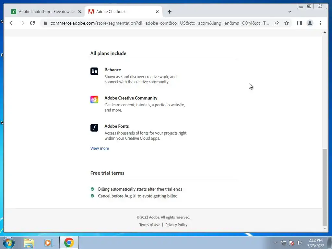Restore down the Chrome window

(309, 6)
